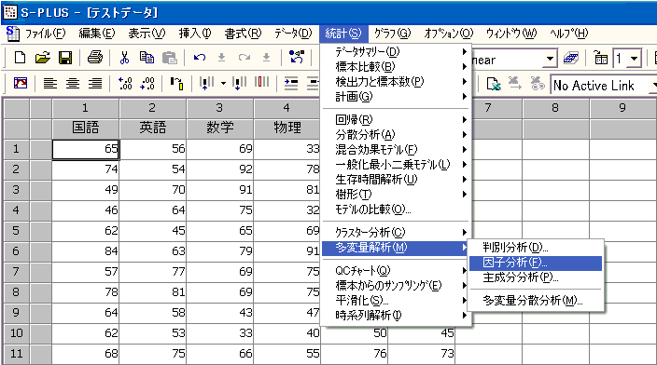Click the restore/history icon with colored shapes
The height and width of the screenshot is (365, 657).
pyautogui.click(x=297, y=57)
